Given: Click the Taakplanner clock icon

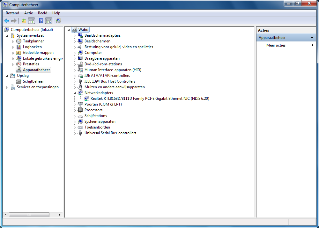Looking at the screenshot, I should (19, 41).
